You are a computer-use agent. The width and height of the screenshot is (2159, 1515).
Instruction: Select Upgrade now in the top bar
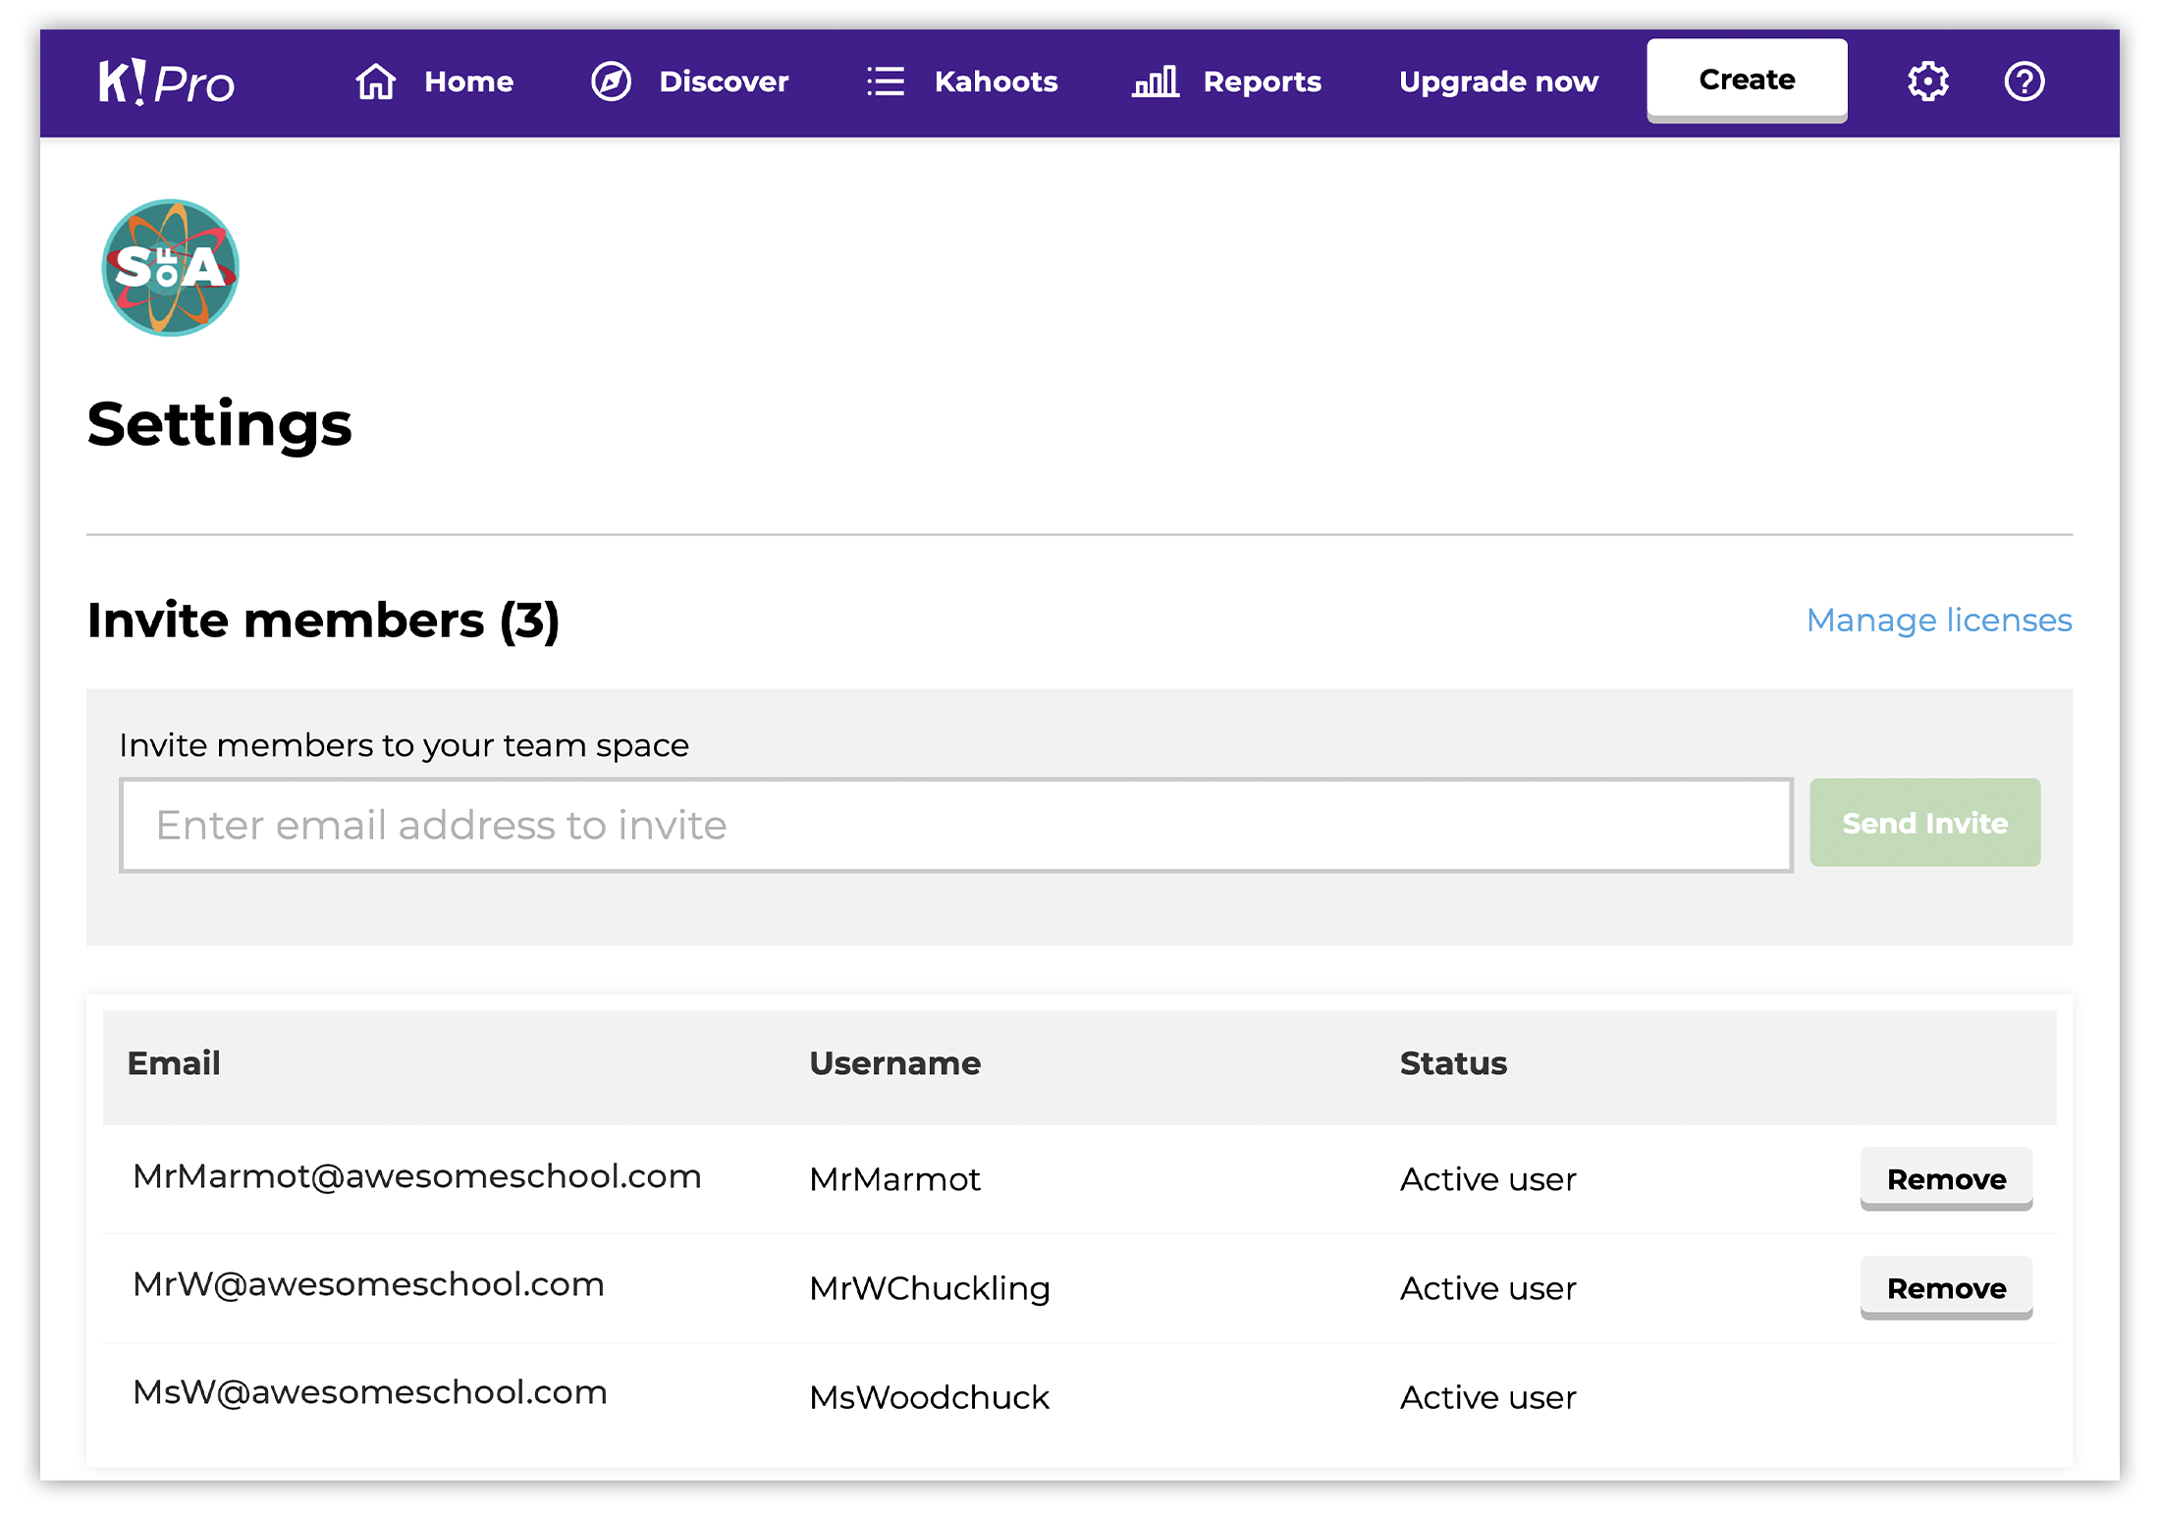click(1498, 81)
